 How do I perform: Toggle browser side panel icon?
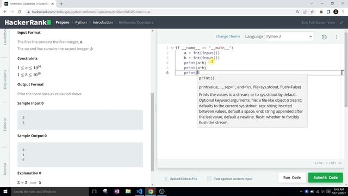[328, 12]
